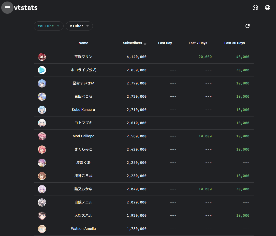The image size is (276, 236).
Task: Select subscriber count 2,610,000
Action: (x=137, y=123)
